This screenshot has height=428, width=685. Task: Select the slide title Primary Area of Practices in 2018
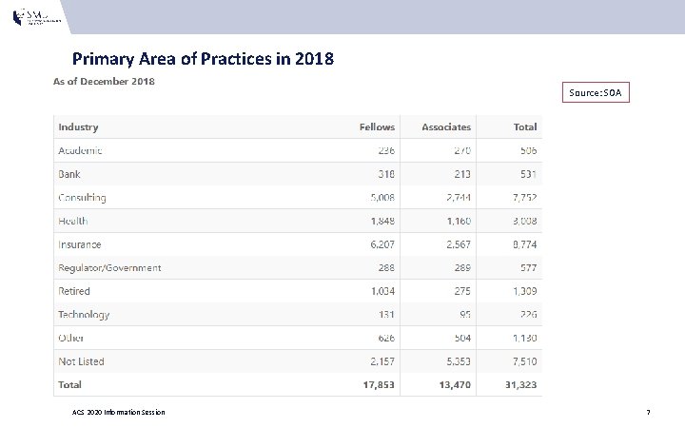[x=204, y=59]
